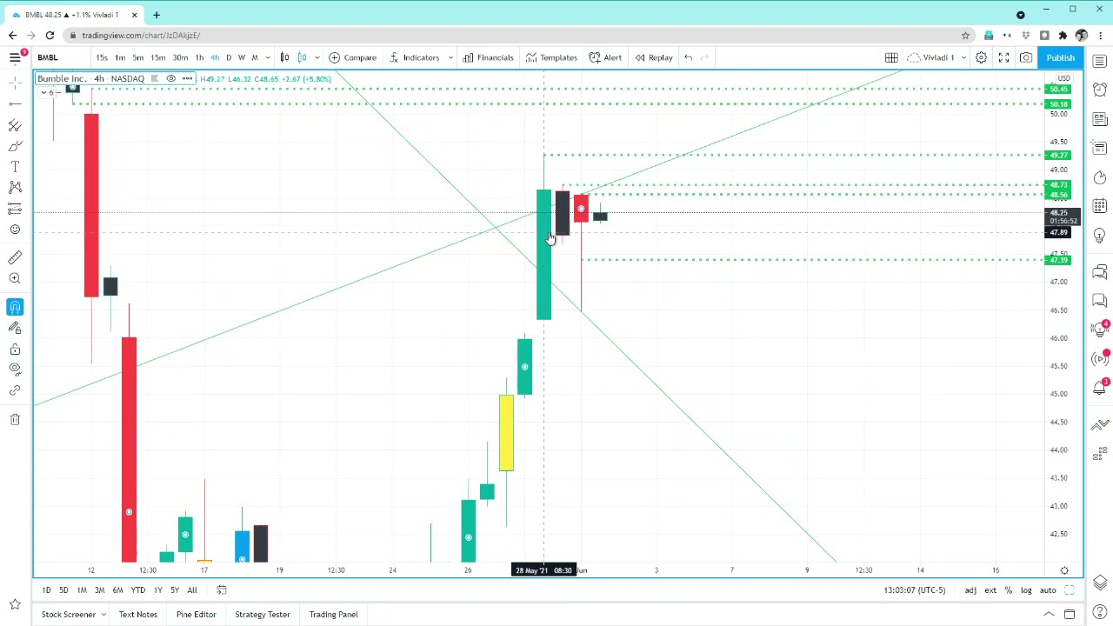This screenshot has width=1113, height=626.
Task: Lock all drawing tools
Action: (x=15, y=349)
